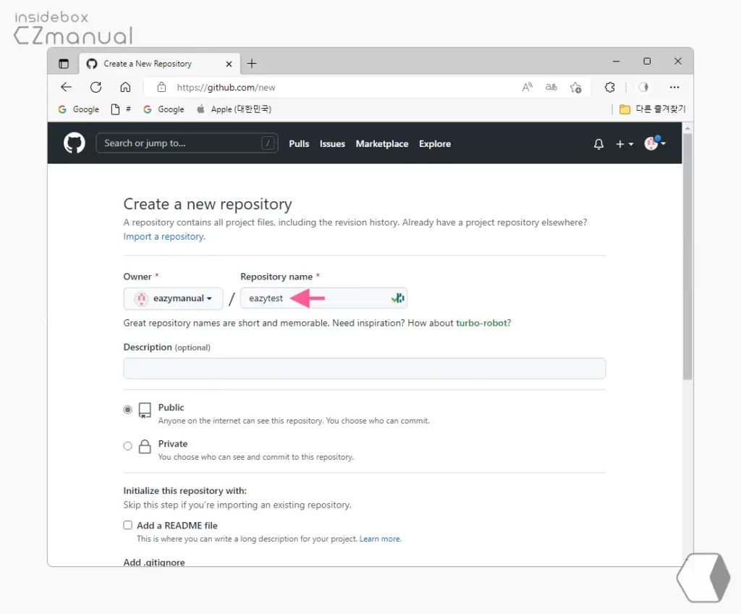This screenshot has height=614, width=741.
Task: Open the browser translate icon
Action: pos(551,87)
